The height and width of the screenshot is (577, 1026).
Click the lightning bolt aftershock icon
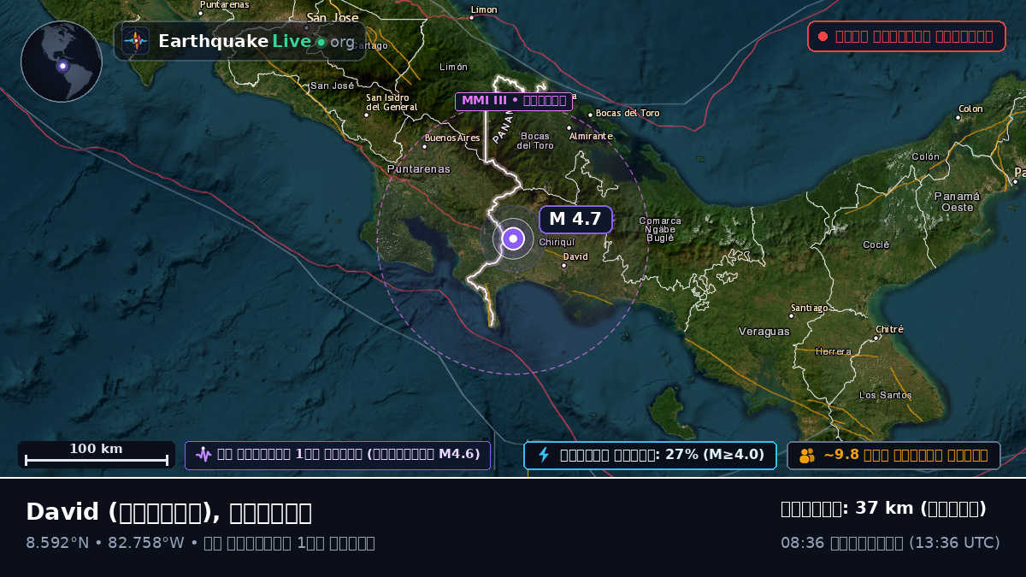tap(543, 455)
